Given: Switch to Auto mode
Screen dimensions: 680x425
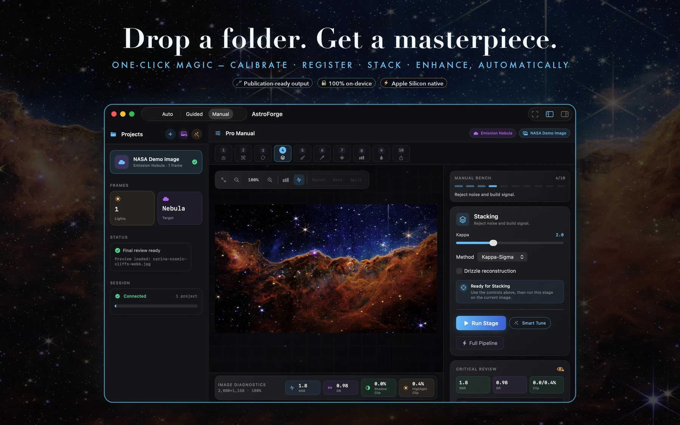Looking at the screenshot, I should tap(167, 114).
